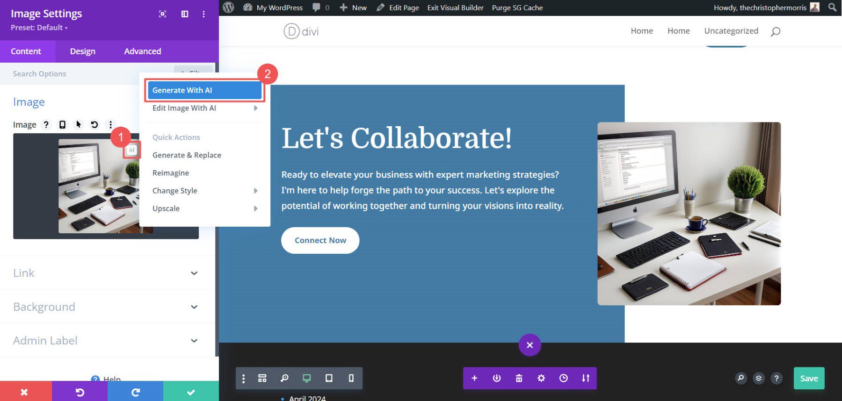Switch to the Advanced tab
The image size is (842, 401).
(x=143, y=51)
